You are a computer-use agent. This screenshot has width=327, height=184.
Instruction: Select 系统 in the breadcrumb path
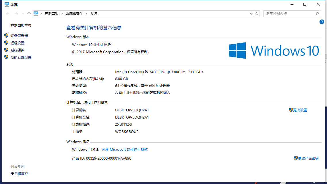pos(93,13)
